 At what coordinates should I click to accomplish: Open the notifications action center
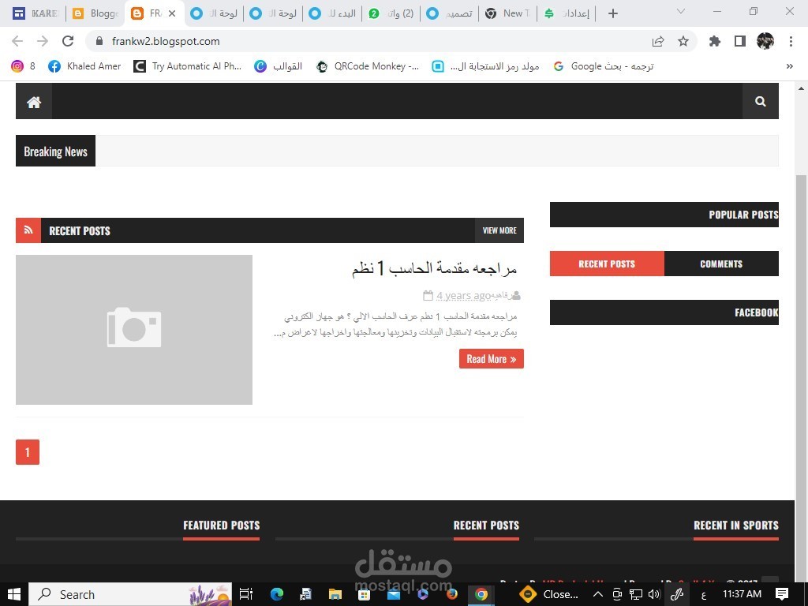pyautogui.click(x=782, y=594)
